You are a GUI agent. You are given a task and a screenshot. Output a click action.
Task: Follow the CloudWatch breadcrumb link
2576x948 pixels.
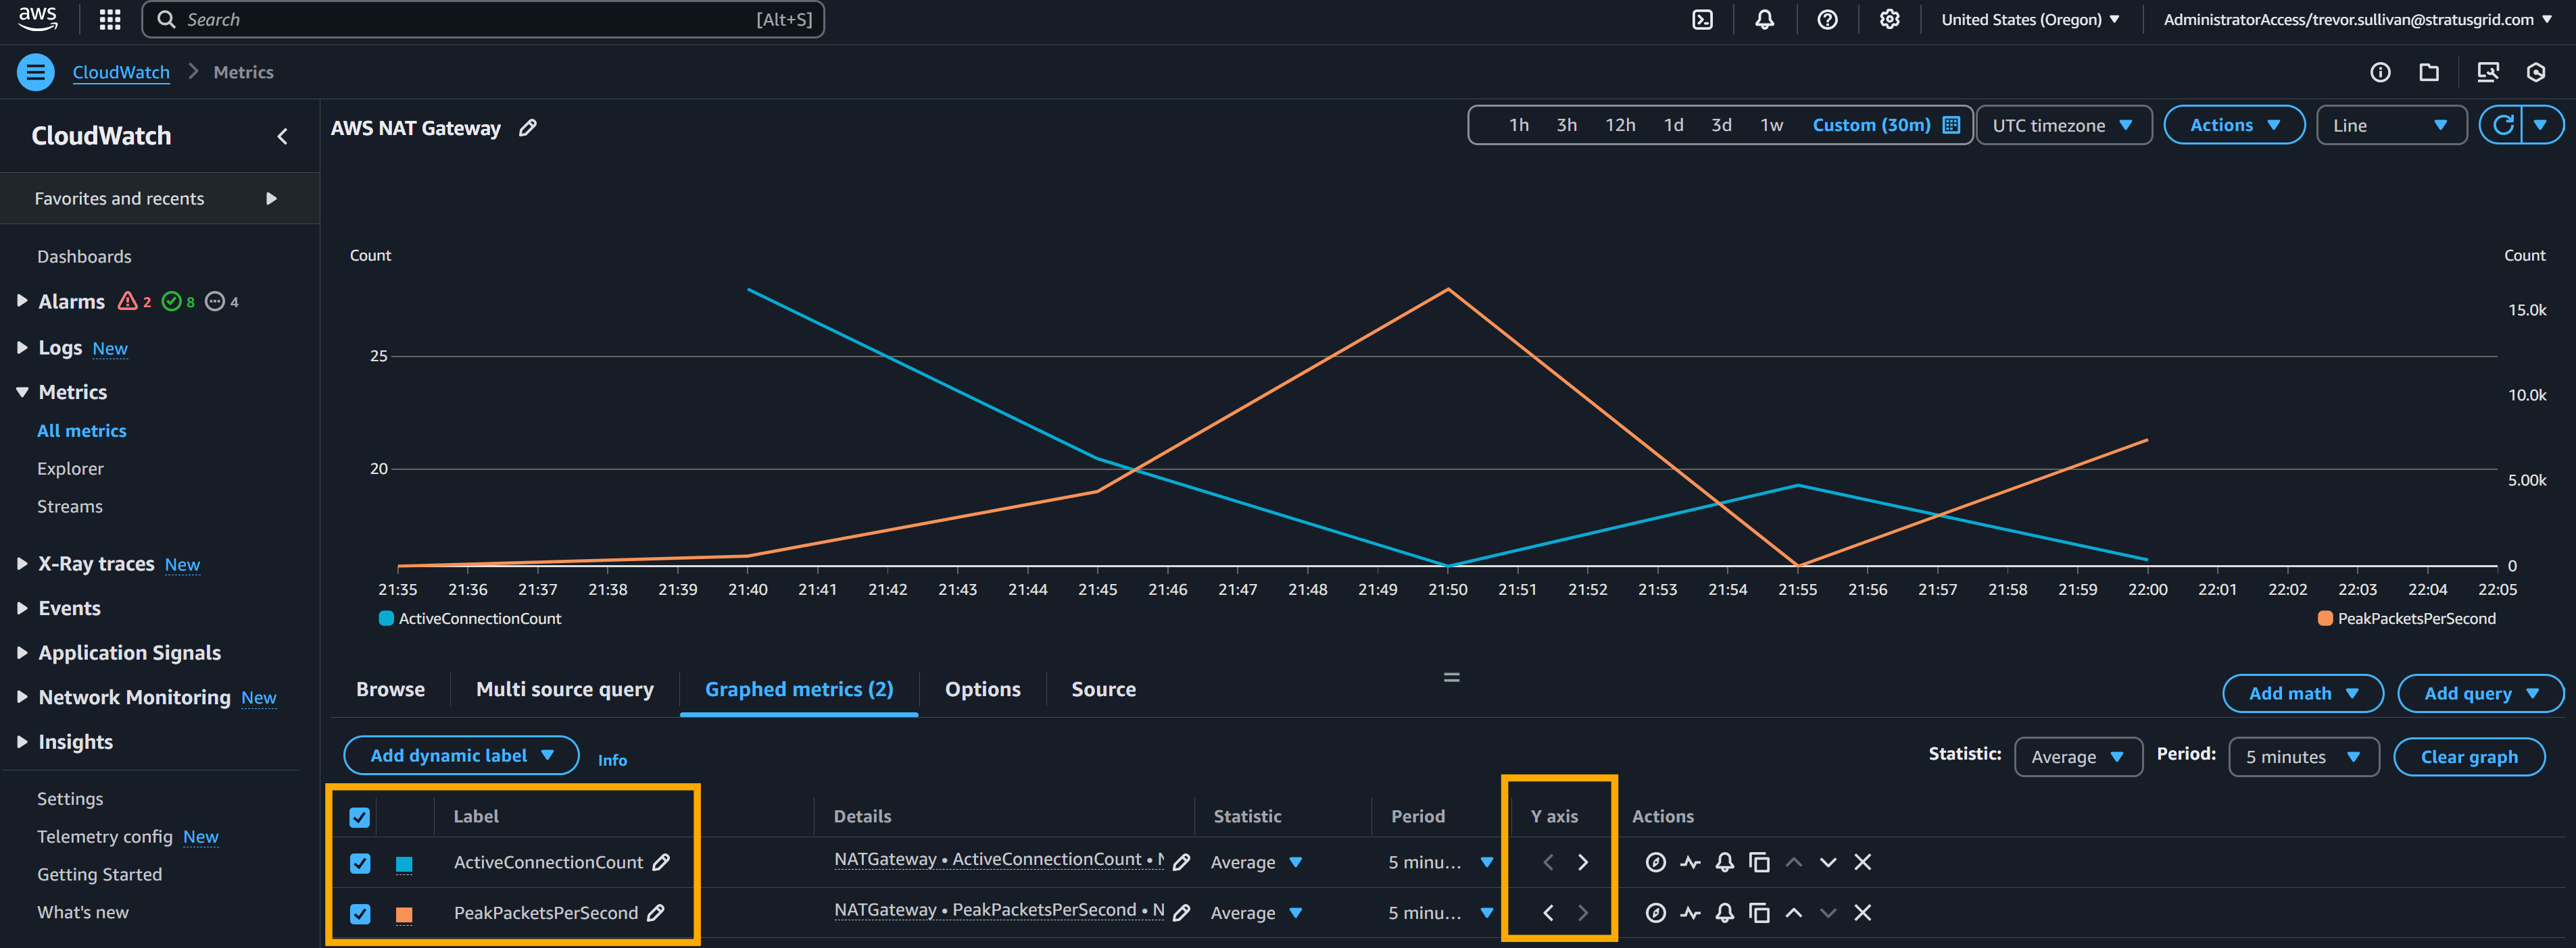[121, 72]
